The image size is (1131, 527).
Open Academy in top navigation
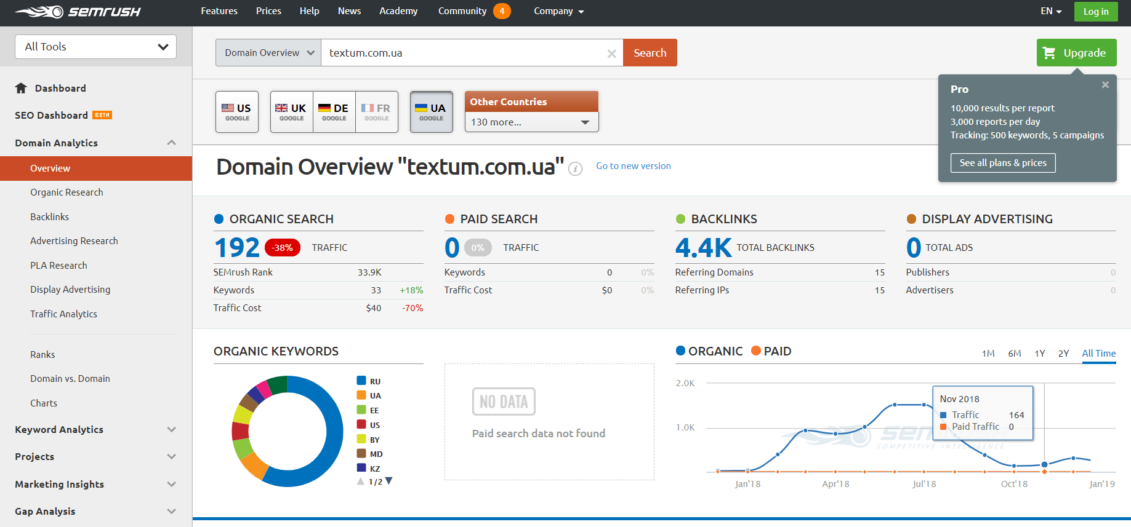[398, 11]
